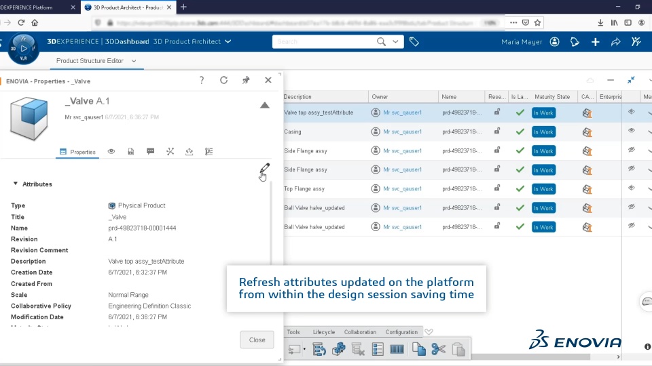Switch to the Lifecycle toolbar tab

coord(323,332)
